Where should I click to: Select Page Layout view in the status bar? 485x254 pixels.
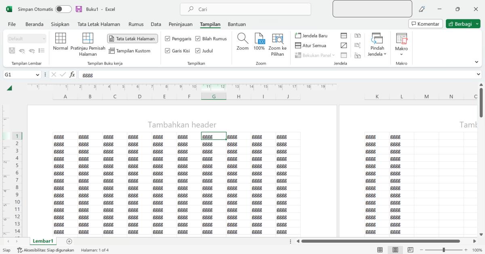coord(395,250)
